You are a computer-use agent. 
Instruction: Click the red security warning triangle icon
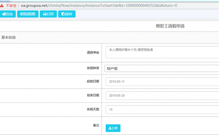pyautogui.click(x=2, y=5)
